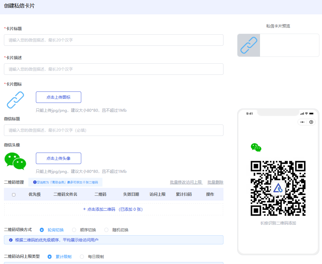Select 顺序切换 radio option

pos(74,230)
